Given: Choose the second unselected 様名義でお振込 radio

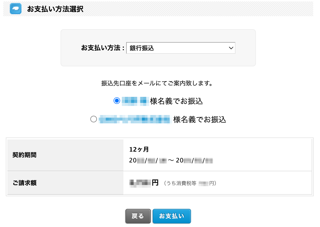Looking at the screenshot, I should coord(94,119).
